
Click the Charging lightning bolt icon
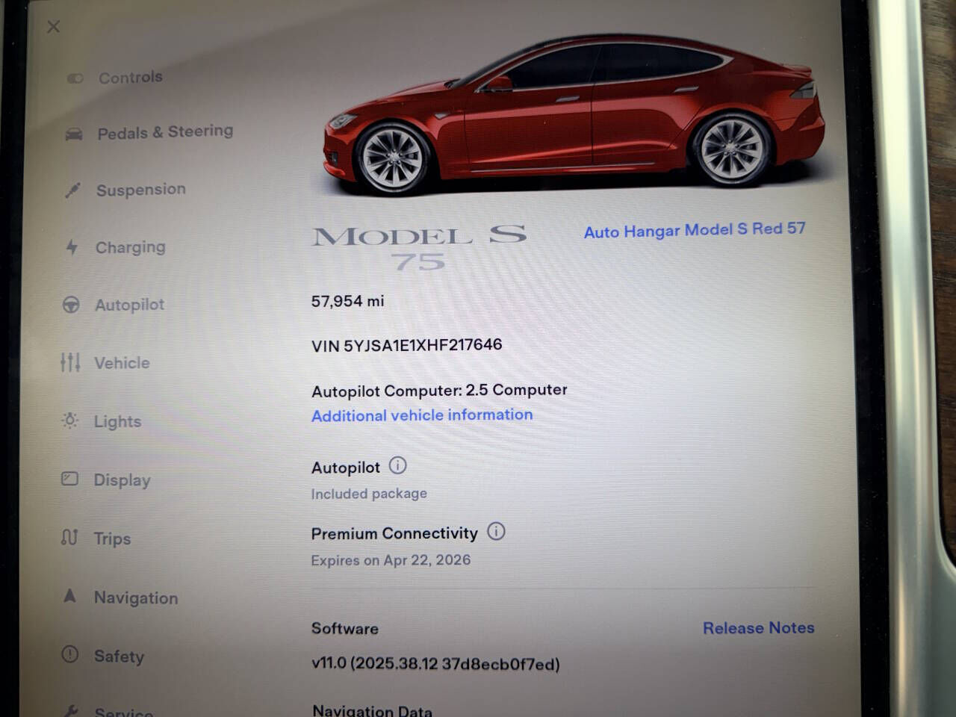click(72, 247)
